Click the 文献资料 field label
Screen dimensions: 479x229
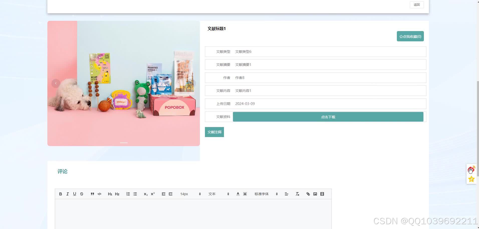(223, 117)
